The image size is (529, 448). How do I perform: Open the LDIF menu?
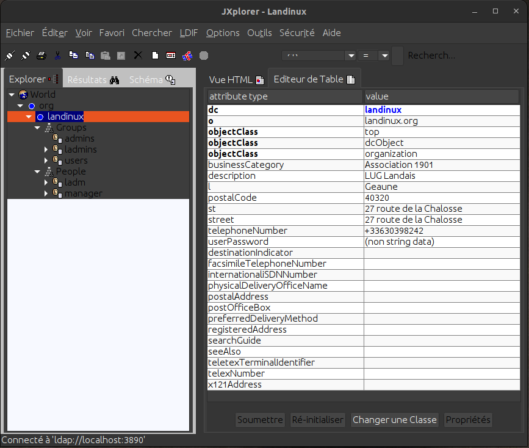pos(189,33)
